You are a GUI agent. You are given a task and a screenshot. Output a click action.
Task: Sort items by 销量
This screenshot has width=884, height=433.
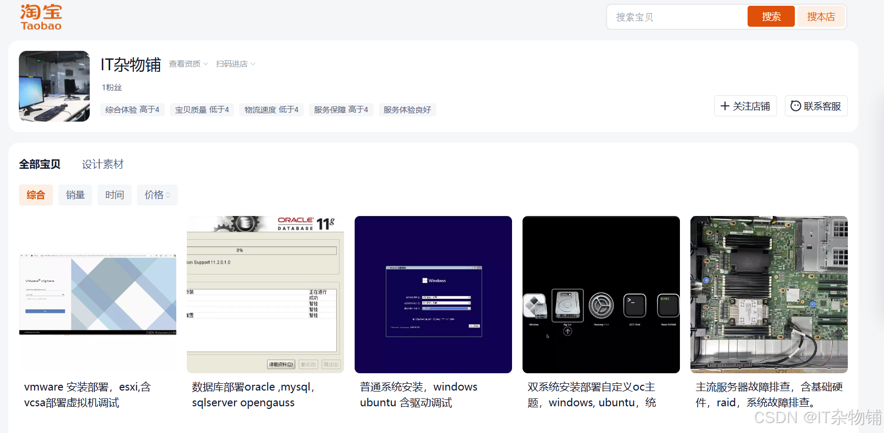coord(75,195)
